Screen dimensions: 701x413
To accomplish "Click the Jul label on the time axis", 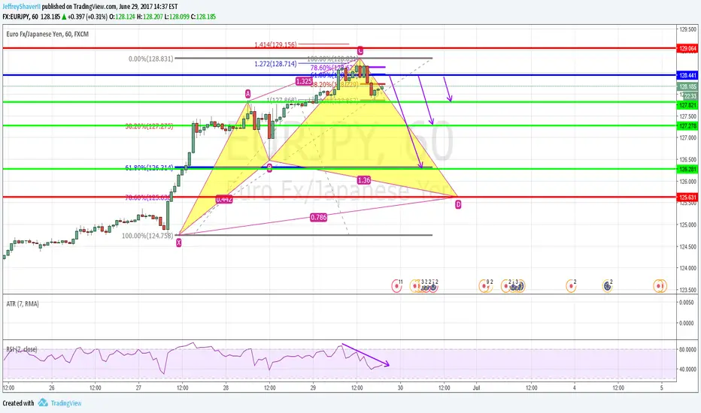I will [476, 387].
